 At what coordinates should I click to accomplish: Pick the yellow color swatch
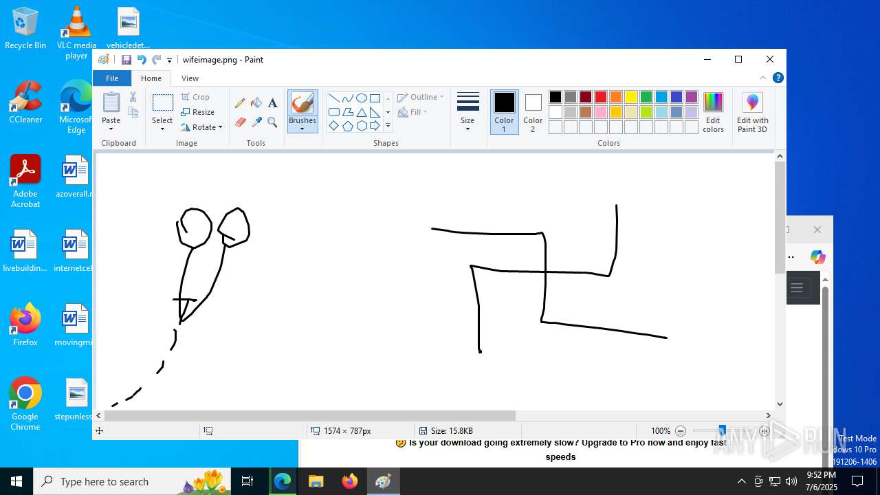tap(631, 97)
